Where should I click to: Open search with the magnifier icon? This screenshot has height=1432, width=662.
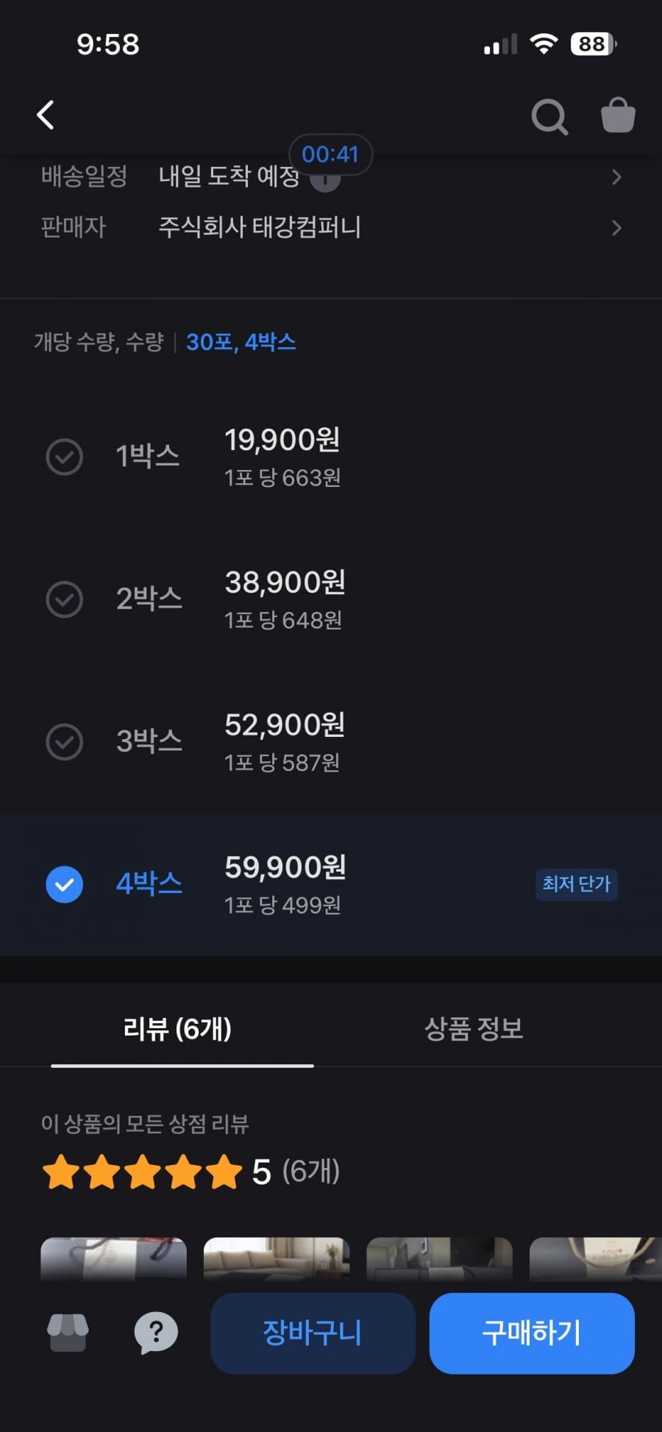tap(549, 116)
